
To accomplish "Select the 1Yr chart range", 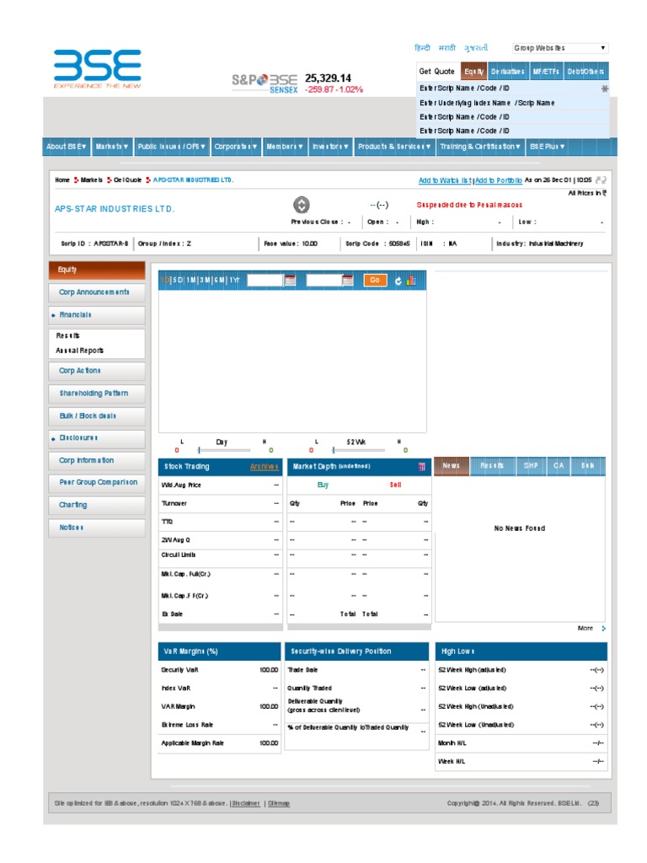I will [234, 281].
